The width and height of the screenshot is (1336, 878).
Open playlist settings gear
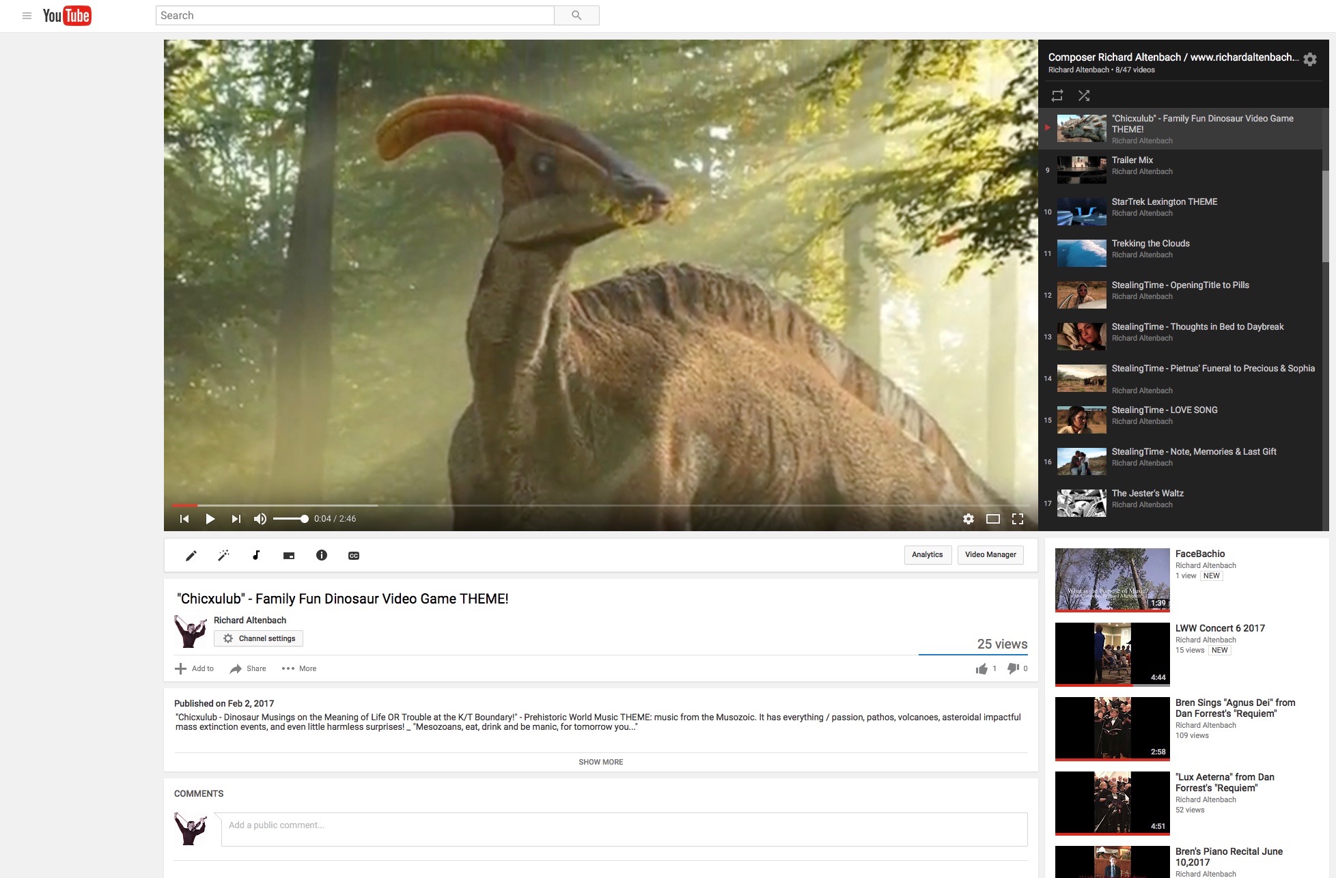pos(1310,59)
